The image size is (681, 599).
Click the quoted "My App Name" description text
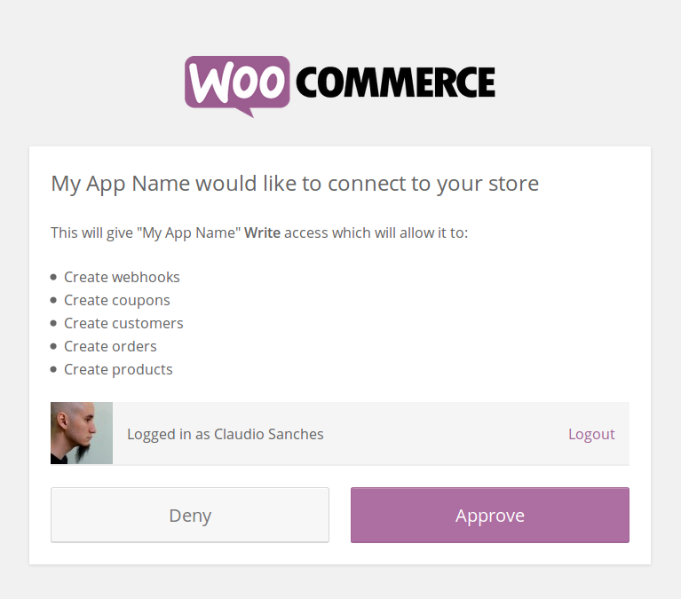click(187, 233)
